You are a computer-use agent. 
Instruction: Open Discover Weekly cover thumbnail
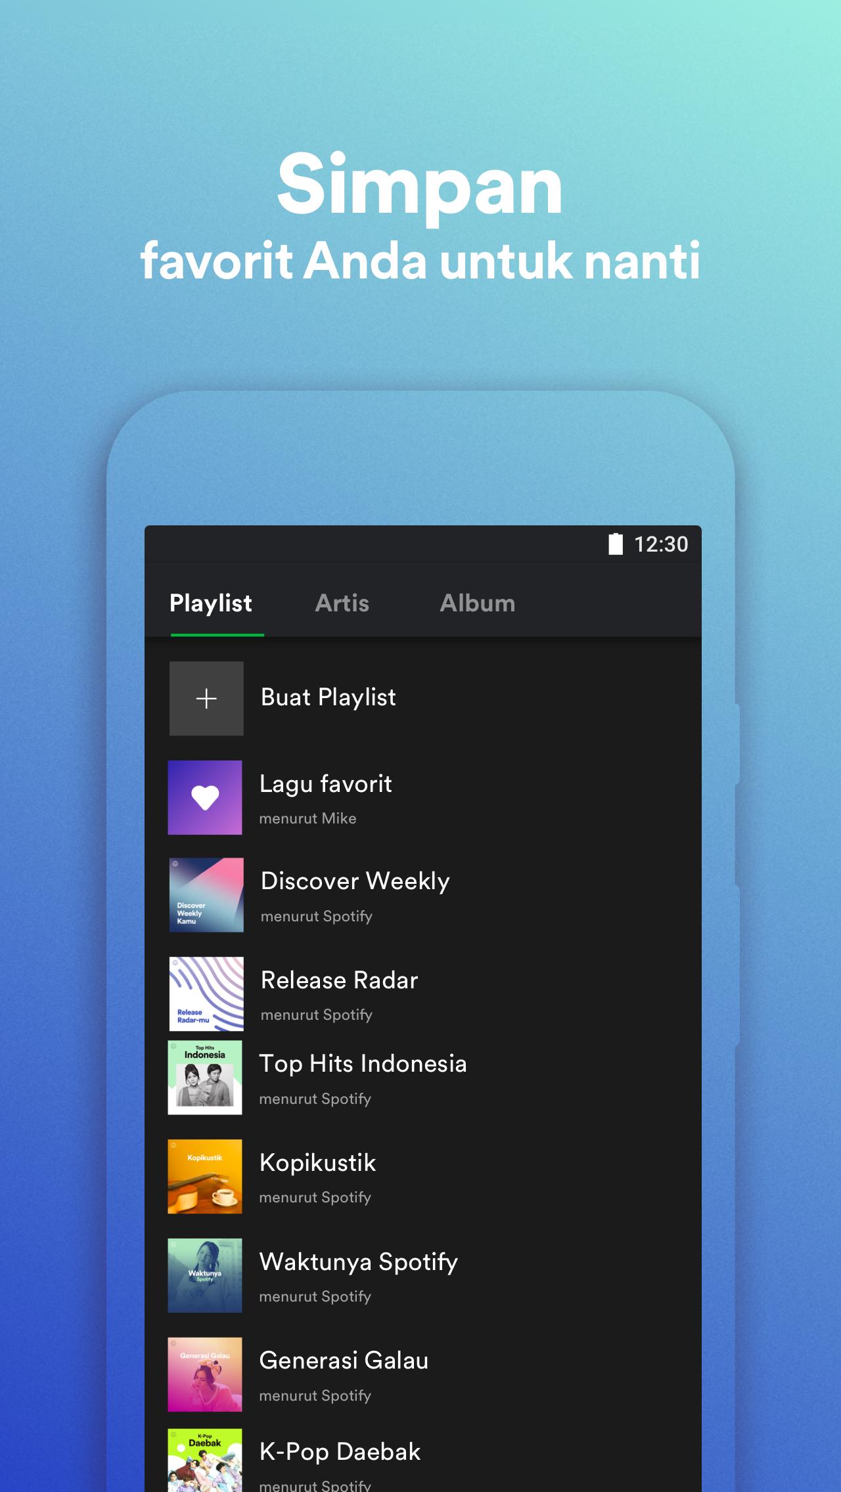[x=206, y=895]
